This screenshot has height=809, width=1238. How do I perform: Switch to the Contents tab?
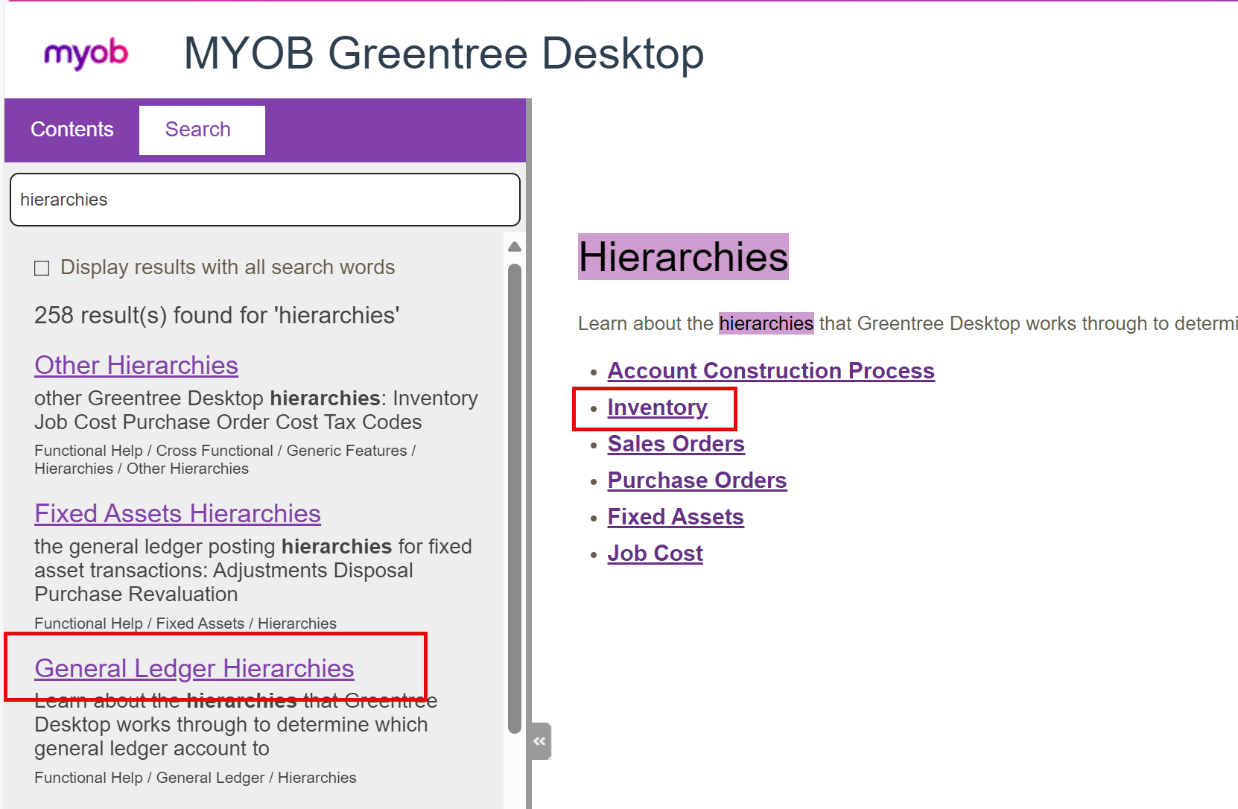(72, 130)
